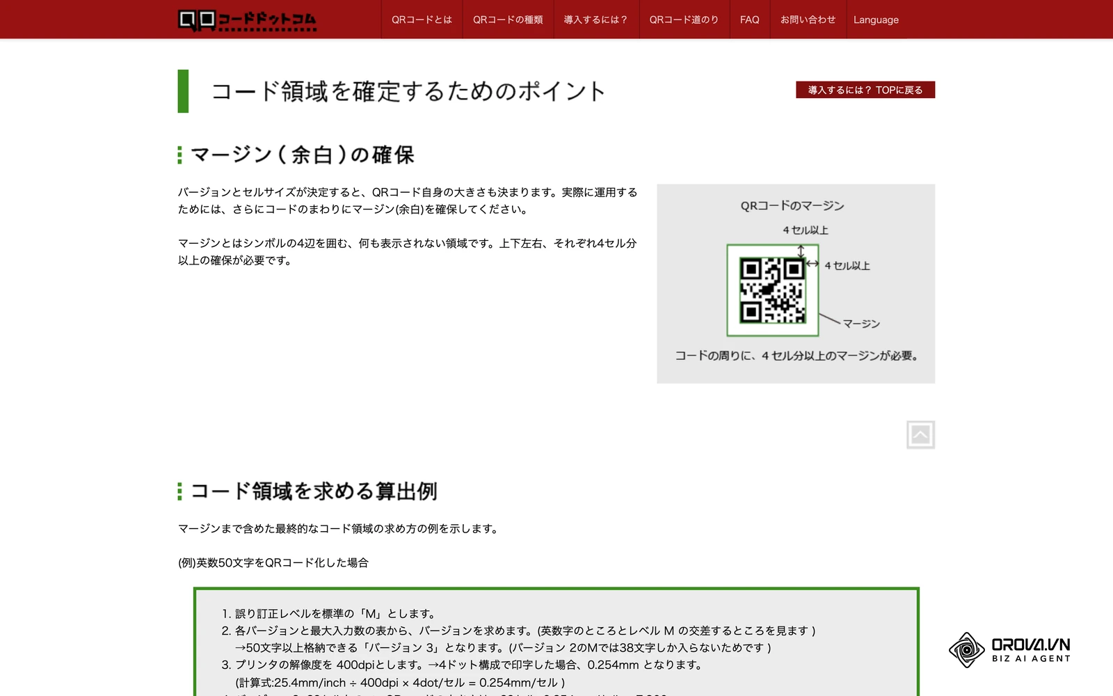Viewport: 1113px width, 696px height.
Task: Click the QRコードドットコム site logo
Action: click(247, 20)
